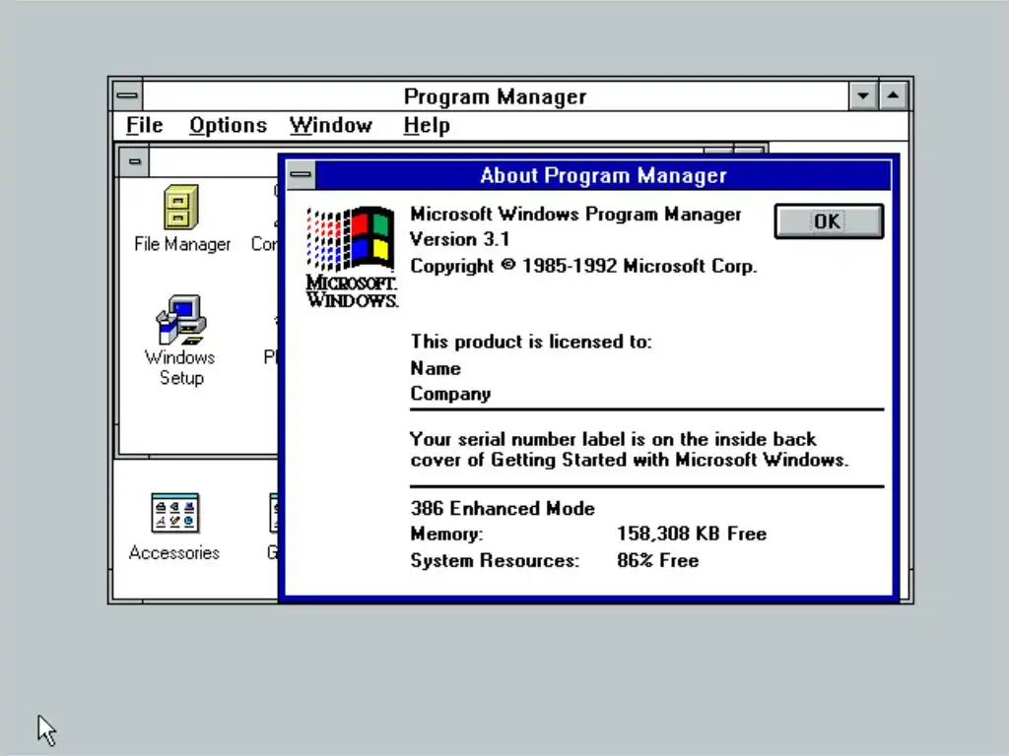Screen dimensions: 1009x756
Task: Click the 'Name' licensed-to field text
Action: click(436, 368)
